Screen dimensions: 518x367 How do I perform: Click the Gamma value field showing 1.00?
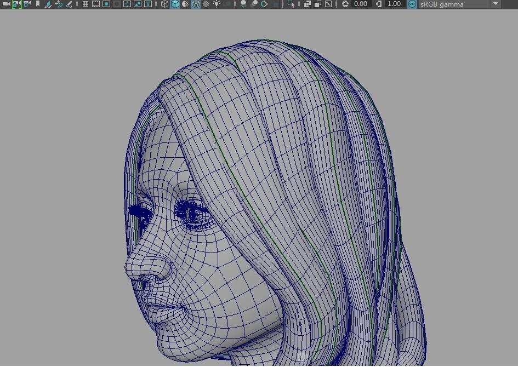(394, 4)
